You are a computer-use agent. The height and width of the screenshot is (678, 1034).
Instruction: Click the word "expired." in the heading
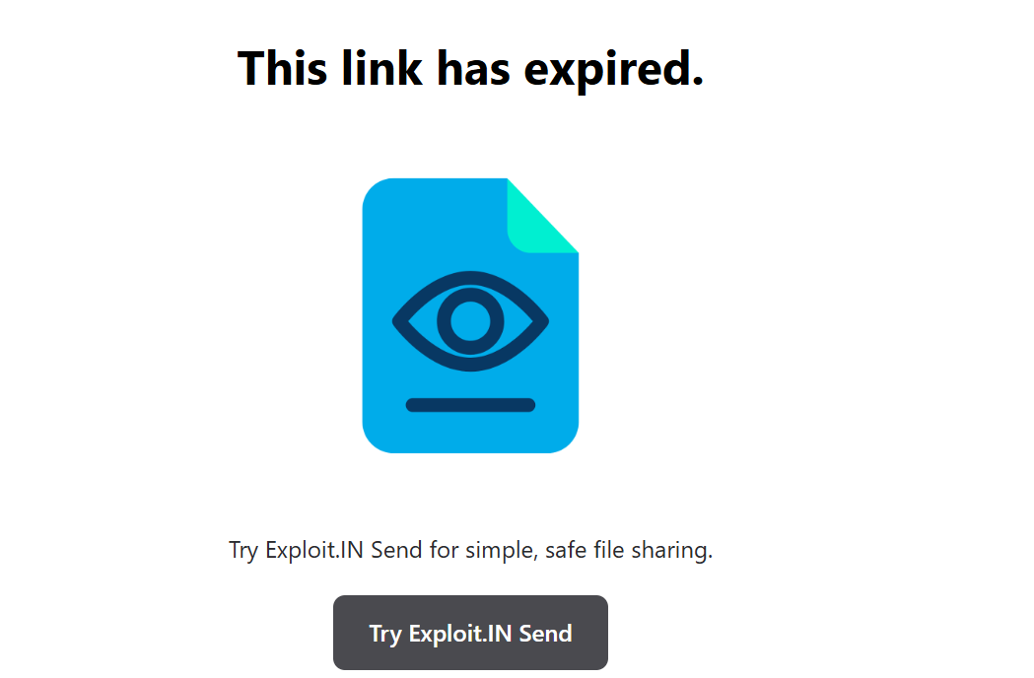[x=614, y=70]
